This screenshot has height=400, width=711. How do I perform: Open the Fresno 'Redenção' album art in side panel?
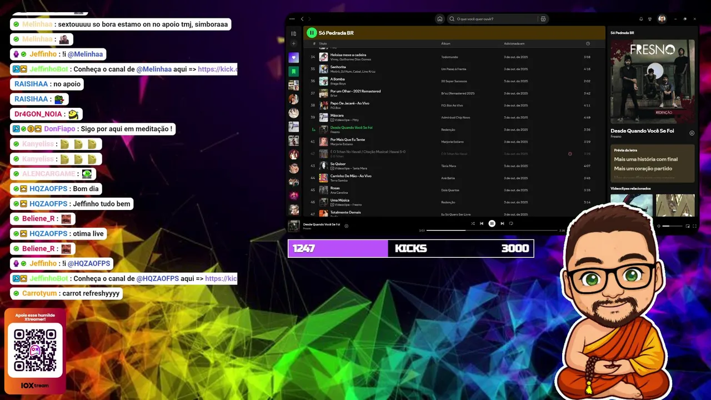[x=653, y=81]
